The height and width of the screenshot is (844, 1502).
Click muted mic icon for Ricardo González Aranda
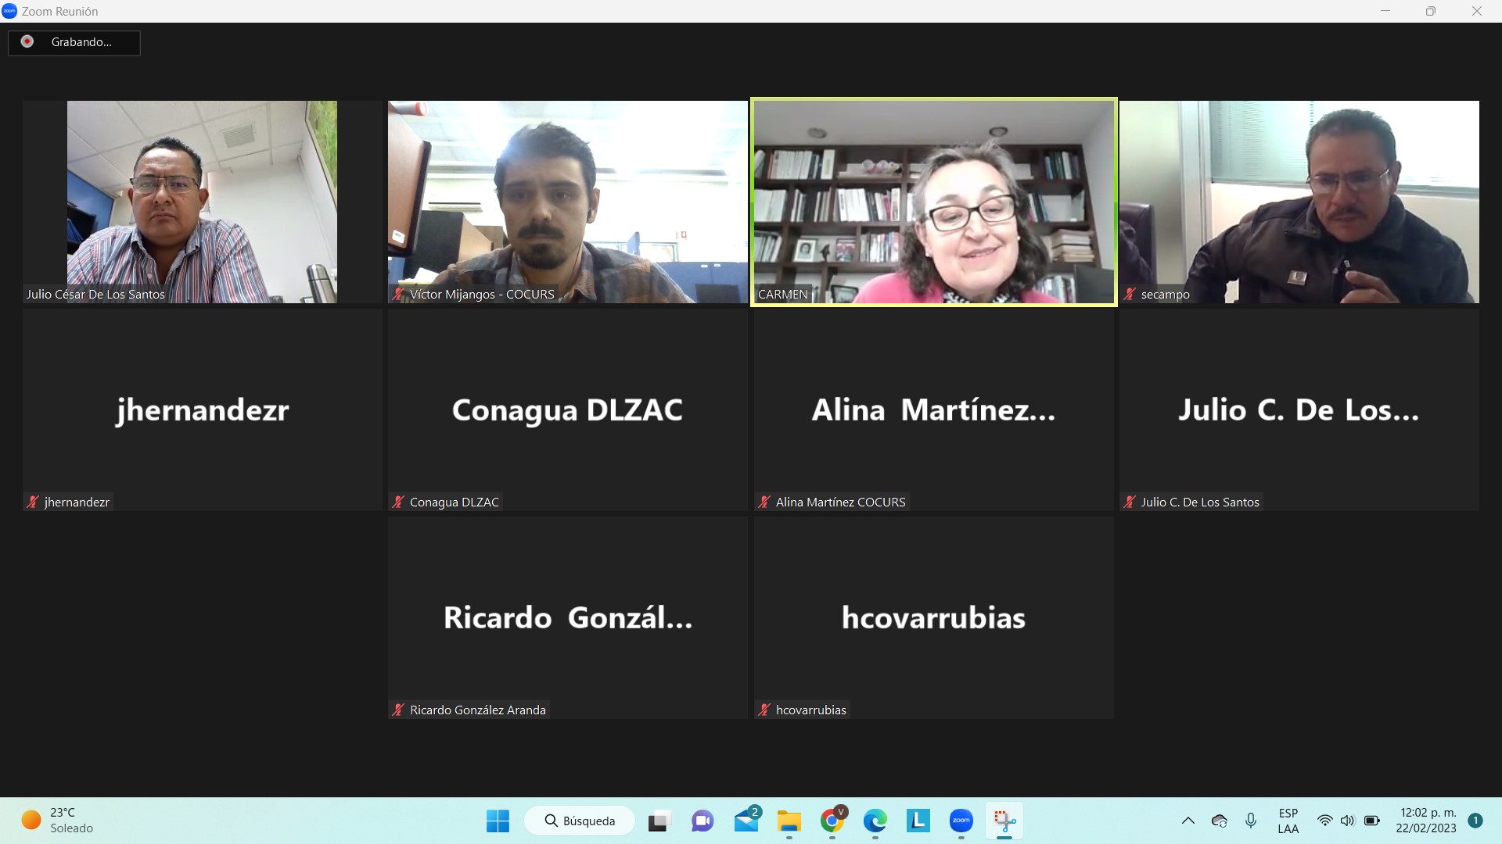coord(398,710)
